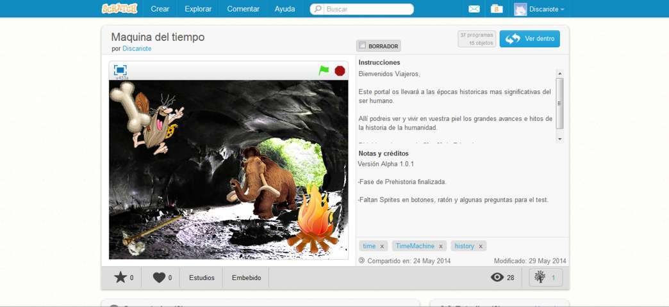Open the My Stuff folder icon
669x307 pixels.
coord(496,9)
